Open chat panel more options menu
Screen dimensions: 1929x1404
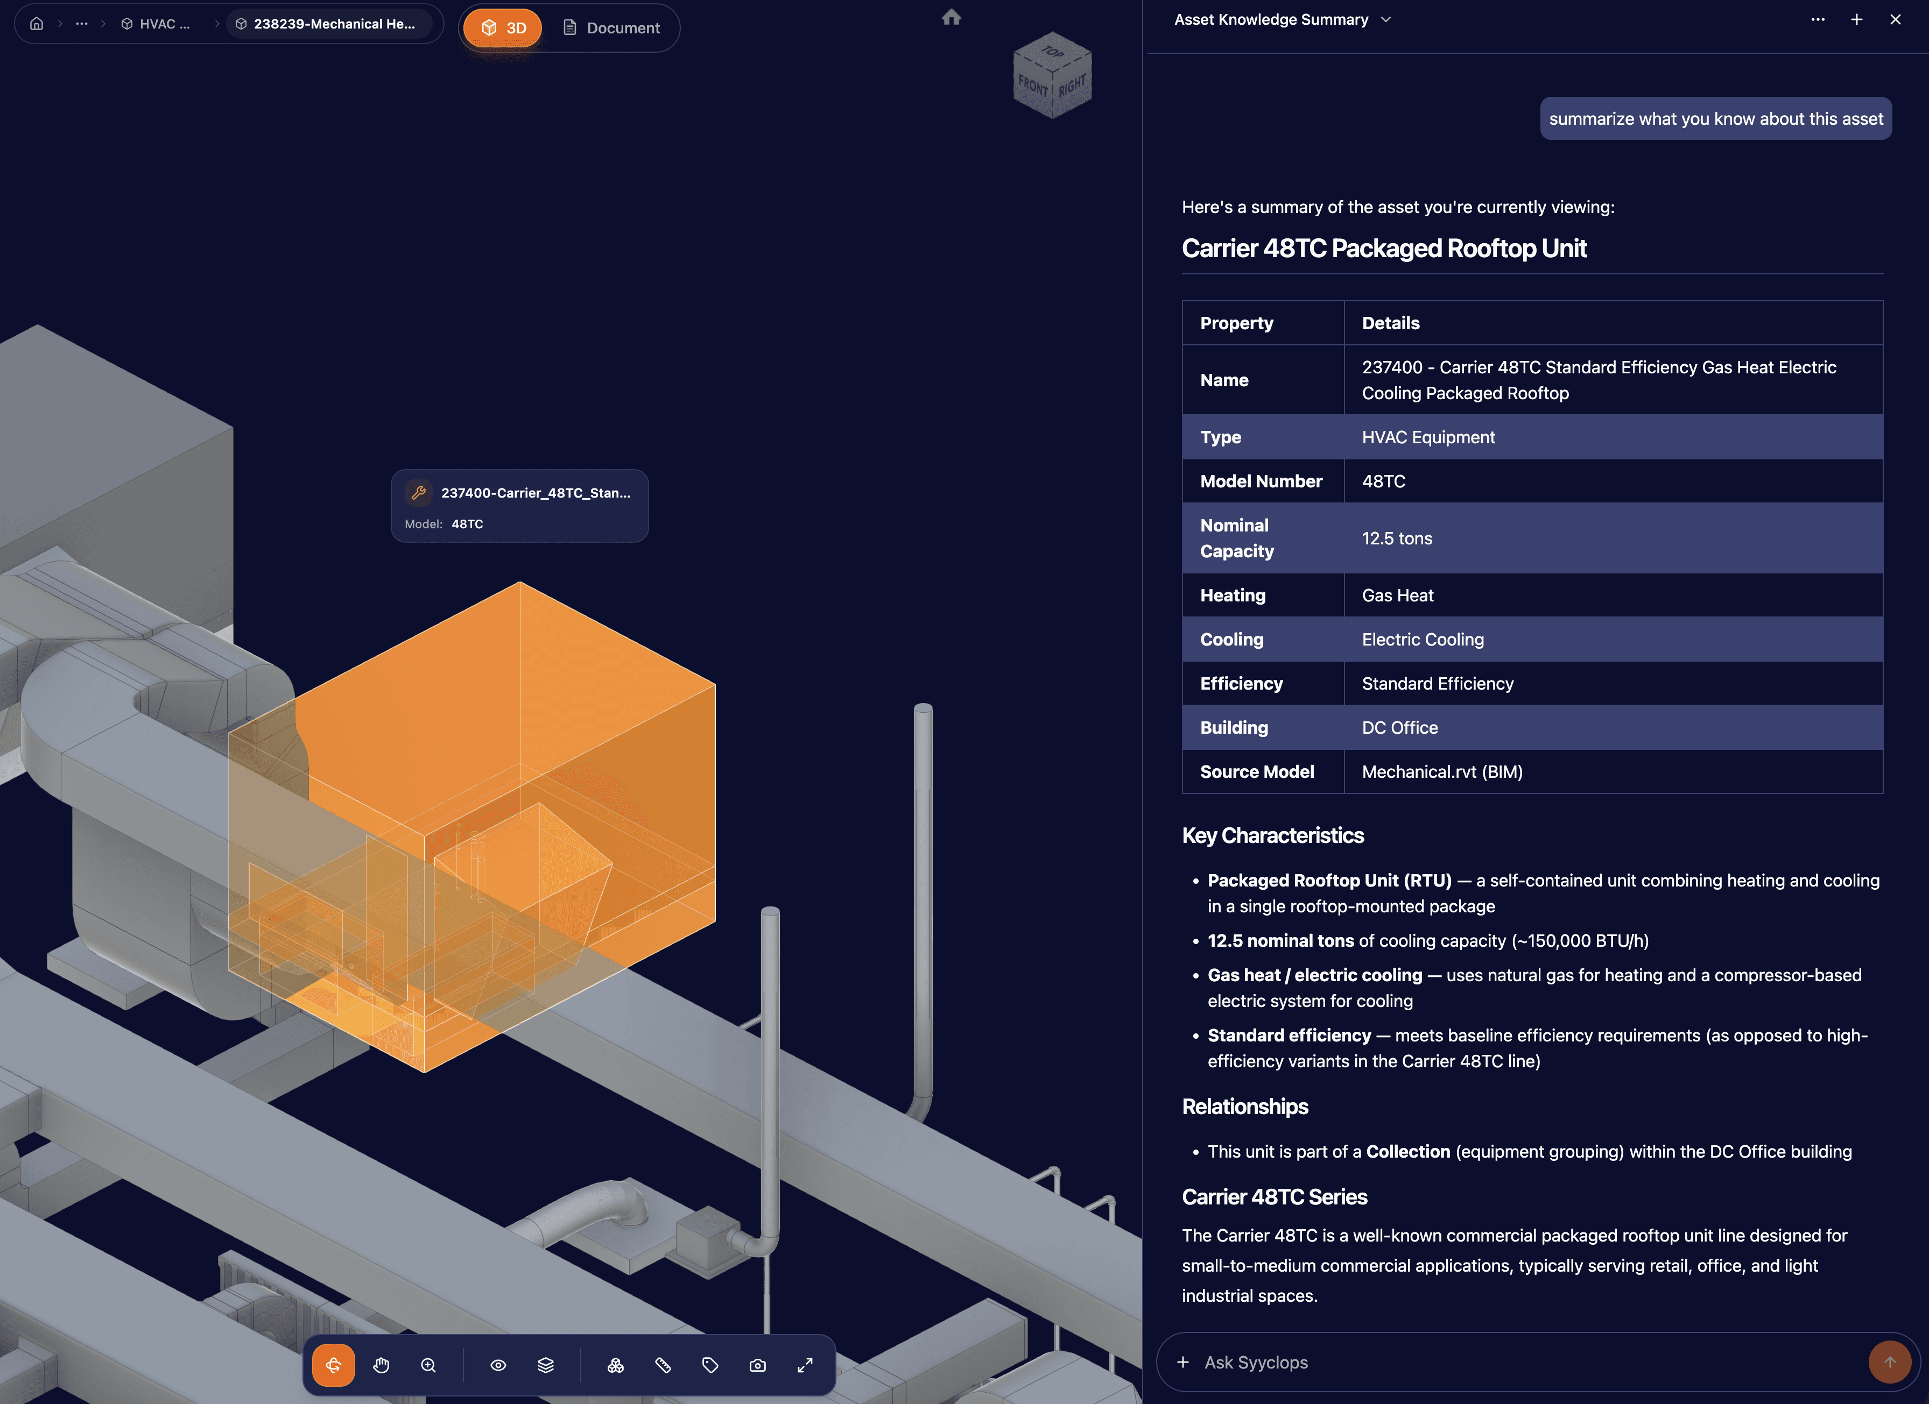point(1818,19)
